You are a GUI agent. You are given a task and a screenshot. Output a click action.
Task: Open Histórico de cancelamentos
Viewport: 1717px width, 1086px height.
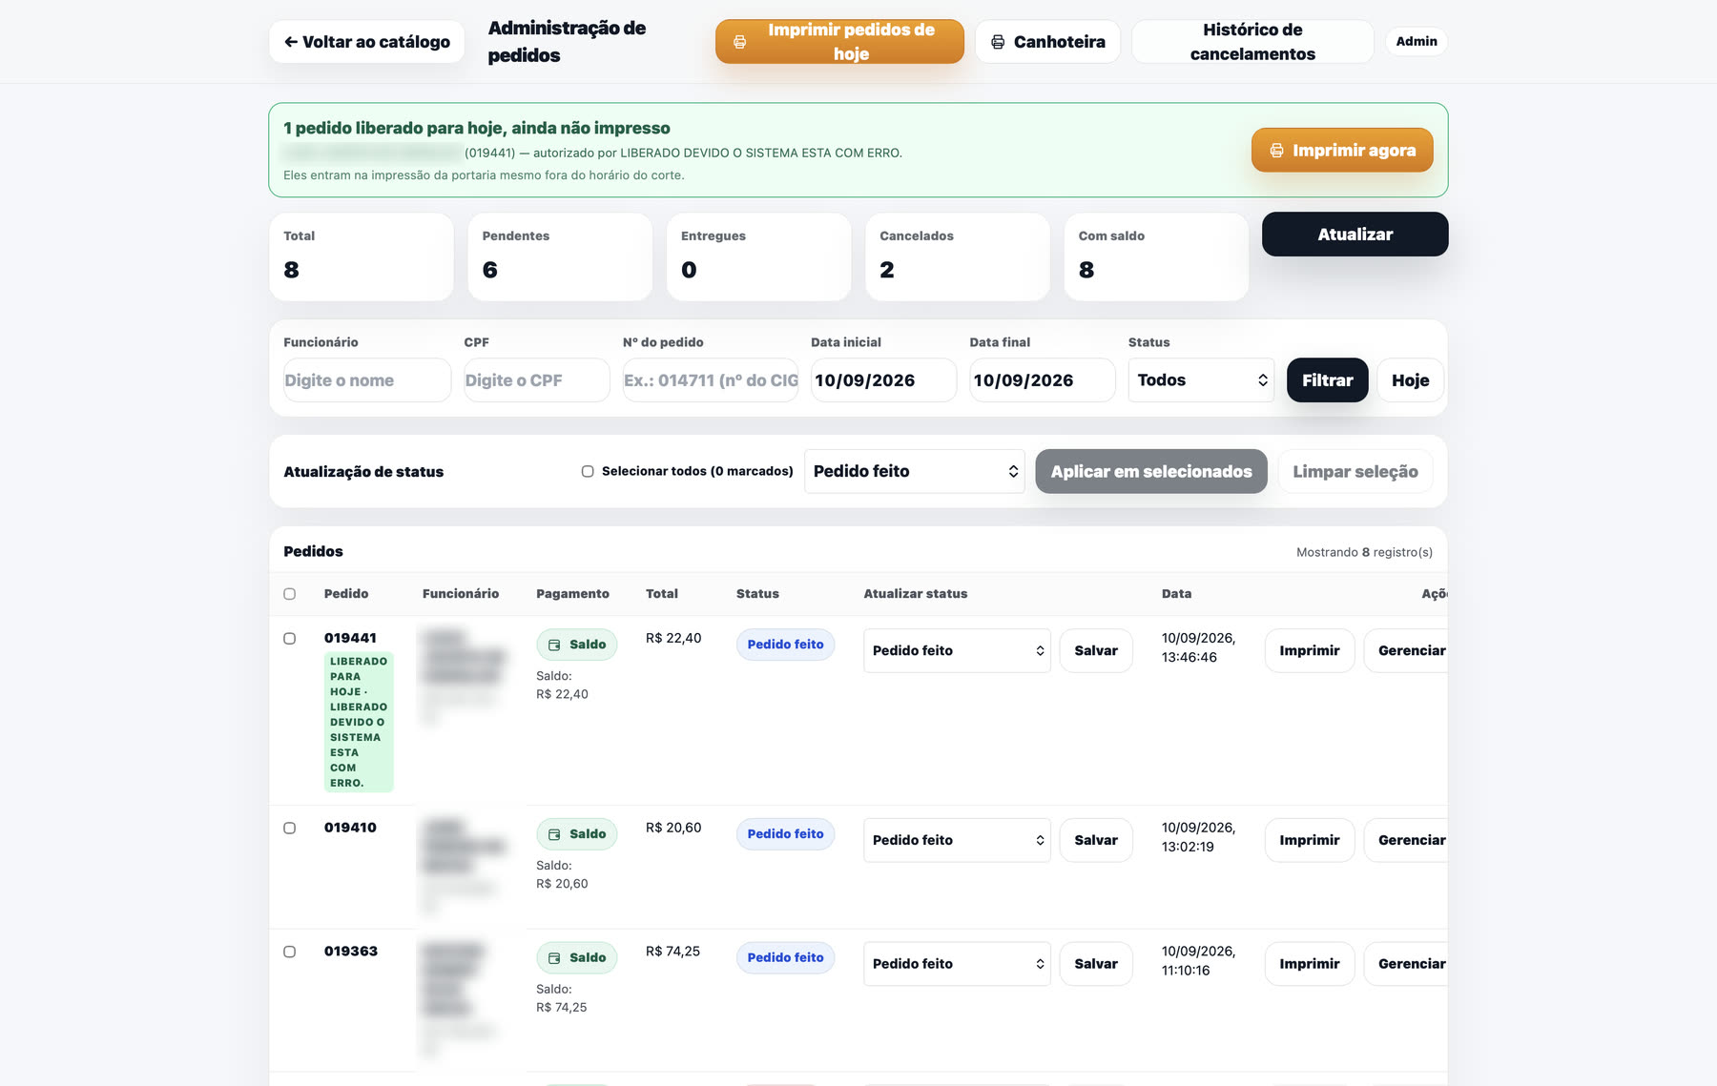click(1252, 42)
